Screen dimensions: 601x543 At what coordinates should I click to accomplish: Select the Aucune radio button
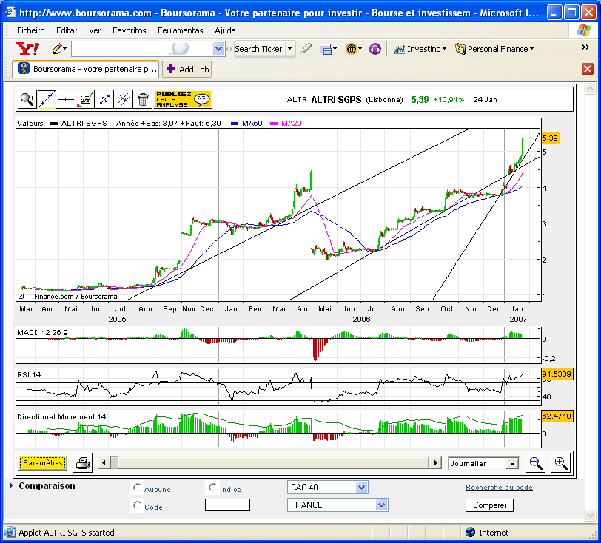[137, 487]
